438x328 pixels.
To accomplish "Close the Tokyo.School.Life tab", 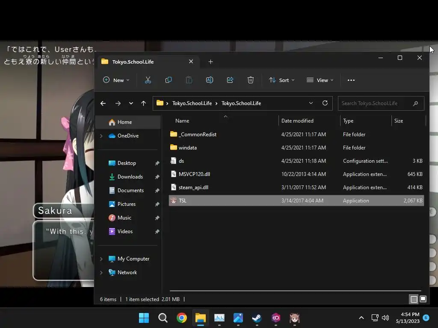I will (x=191, y=61).
